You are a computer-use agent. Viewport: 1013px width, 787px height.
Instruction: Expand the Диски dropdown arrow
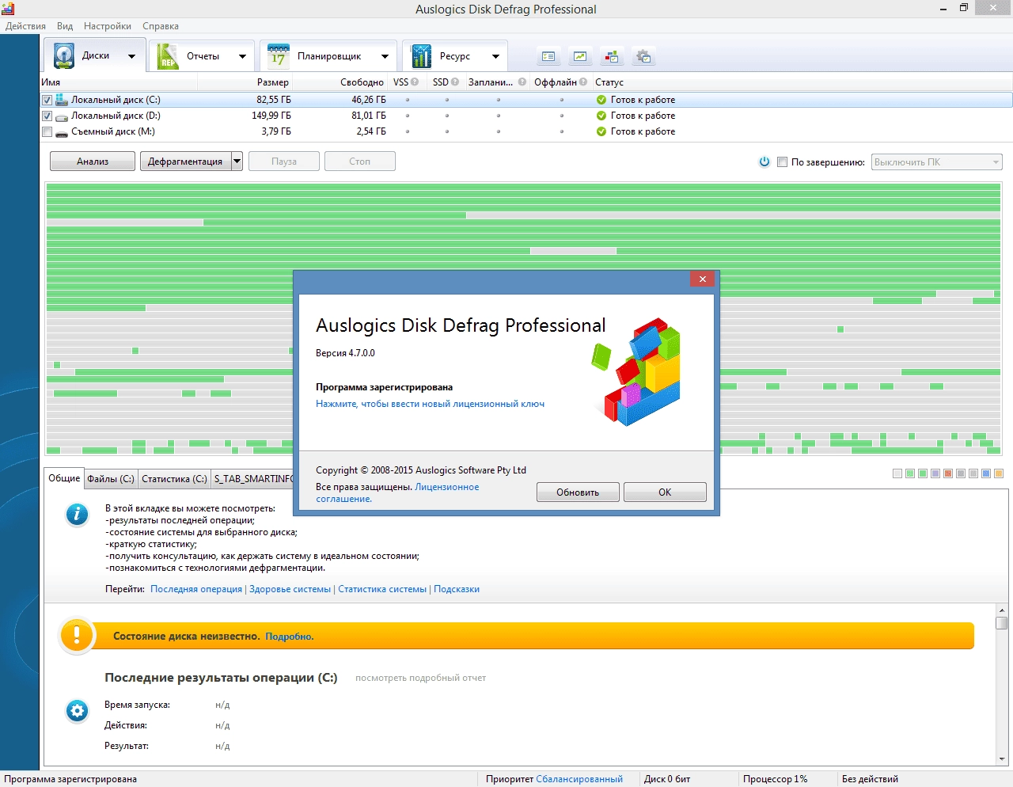tap(132, 56)
